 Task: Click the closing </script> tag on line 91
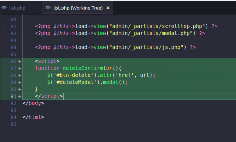49,96
